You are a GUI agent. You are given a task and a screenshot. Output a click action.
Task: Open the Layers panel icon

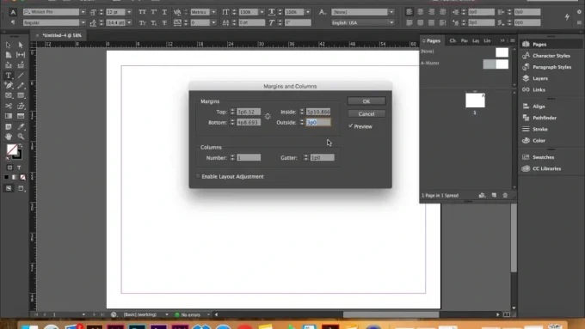tap(526, 78)
